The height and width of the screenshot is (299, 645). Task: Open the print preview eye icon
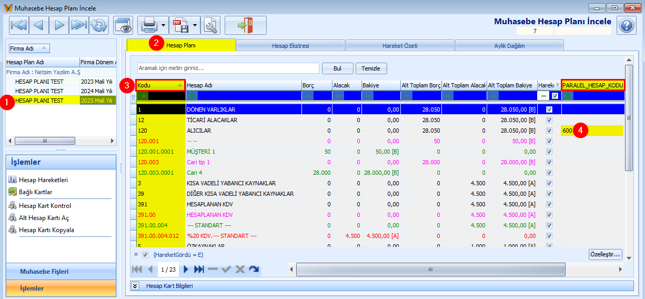[123, 25]
